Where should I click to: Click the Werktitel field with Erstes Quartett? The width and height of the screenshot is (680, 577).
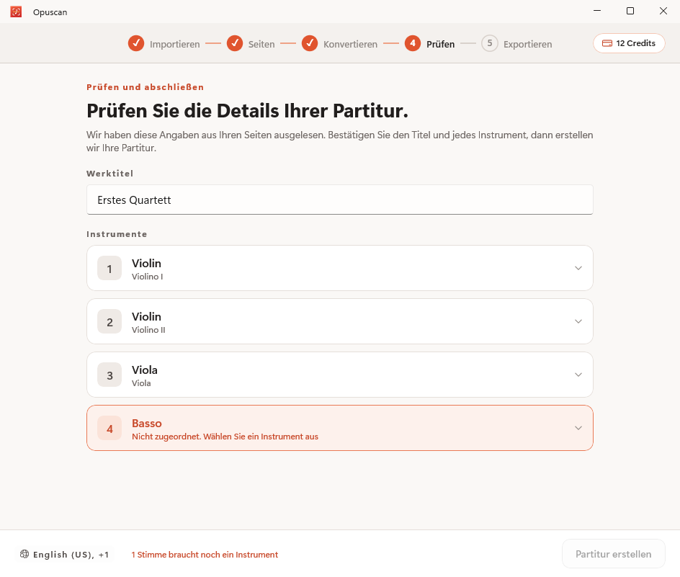[339, 200]
